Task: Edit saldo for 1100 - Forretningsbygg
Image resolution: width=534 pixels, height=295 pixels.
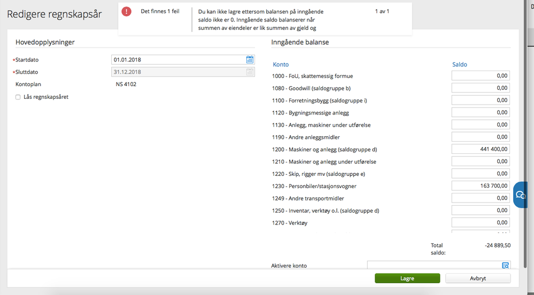Action: (x=481, y=100)
